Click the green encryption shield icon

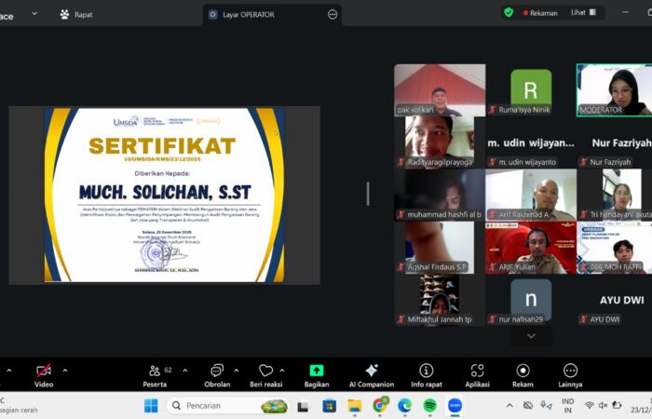click(x=509, y=13)
